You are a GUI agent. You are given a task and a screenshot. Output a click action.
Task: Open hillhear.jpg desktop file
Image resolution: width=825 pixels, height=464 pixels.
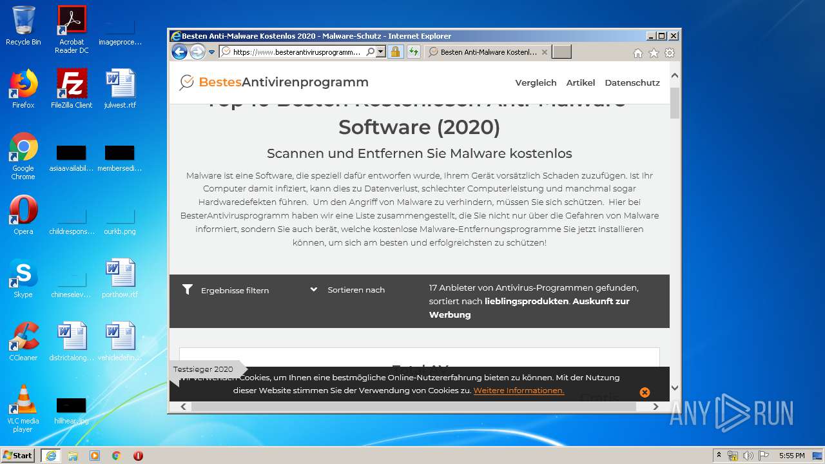[x=72, y=410]
